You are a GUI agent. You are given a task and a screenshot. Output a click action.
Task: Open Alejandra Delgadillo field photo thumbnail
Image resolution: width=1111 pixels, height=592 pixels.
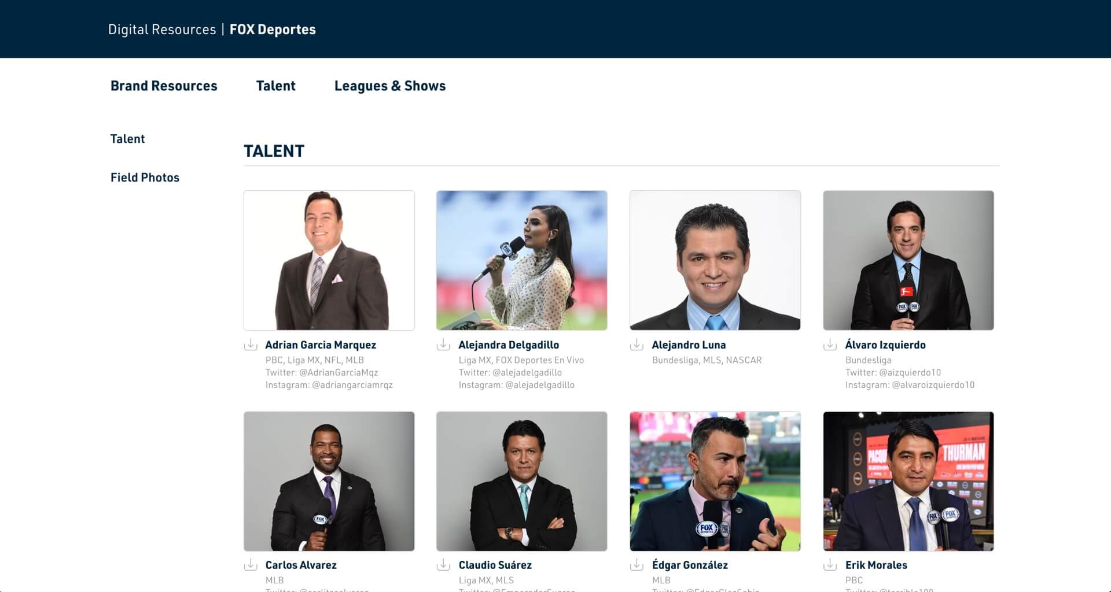point(522,260)
